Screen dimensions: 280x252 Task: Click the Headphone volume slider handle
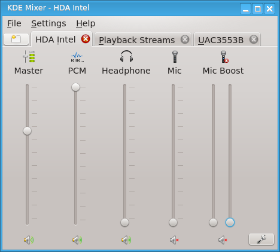click(x=124, y=222)
